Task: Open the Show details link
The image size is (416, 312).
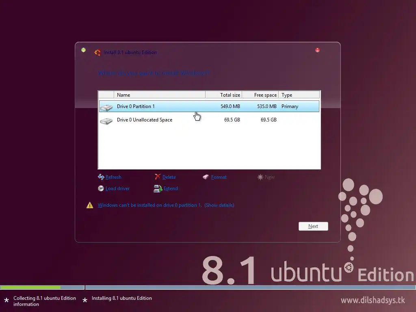Action: coord(219,205)
